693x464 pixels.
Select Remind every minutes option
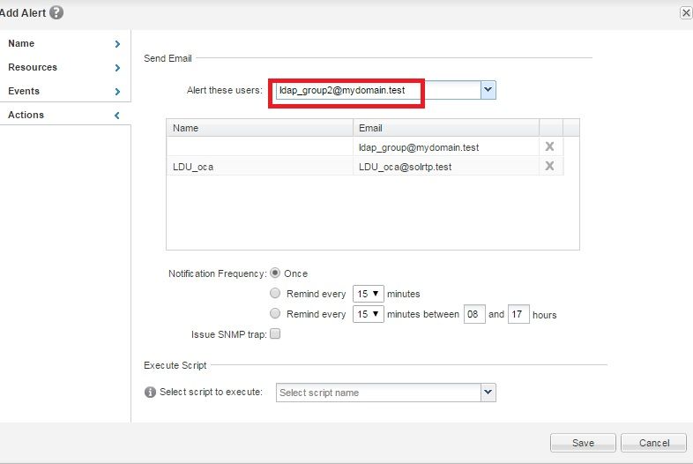pos(275,294)
